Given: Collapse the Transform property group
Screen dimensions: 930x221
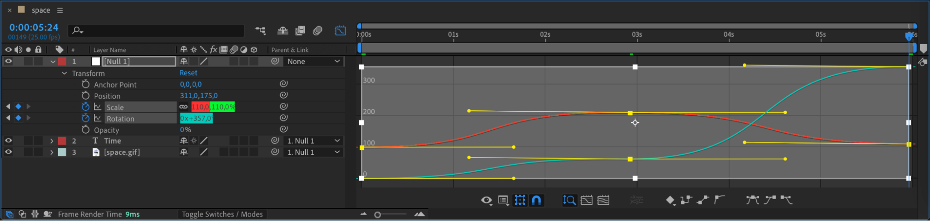Looking at the screenshot, I should point(65,74).
